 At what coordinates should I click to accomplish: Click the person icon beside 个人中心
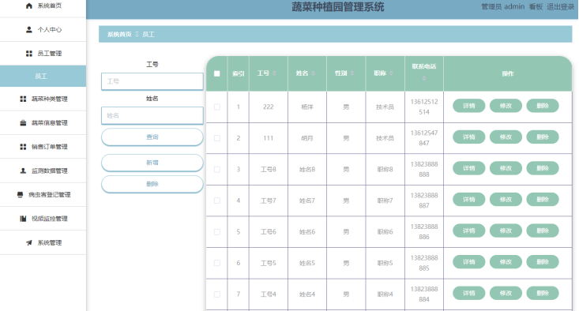pyautogui.click(x=29, y=29)
